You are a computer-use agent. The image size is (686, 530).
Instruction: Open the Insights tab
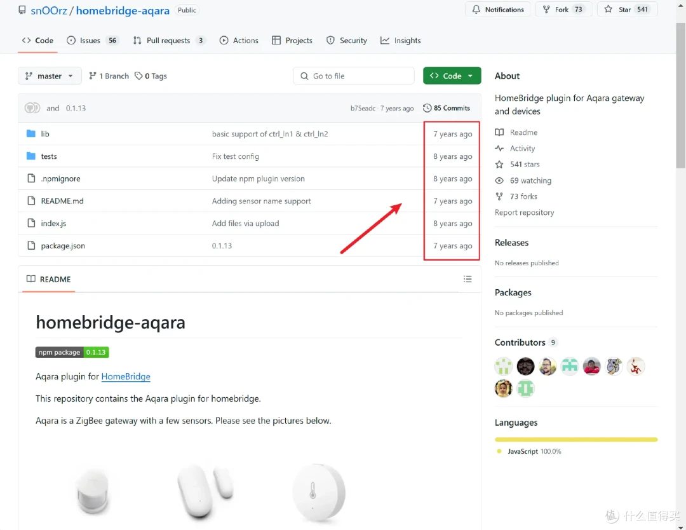400,40
